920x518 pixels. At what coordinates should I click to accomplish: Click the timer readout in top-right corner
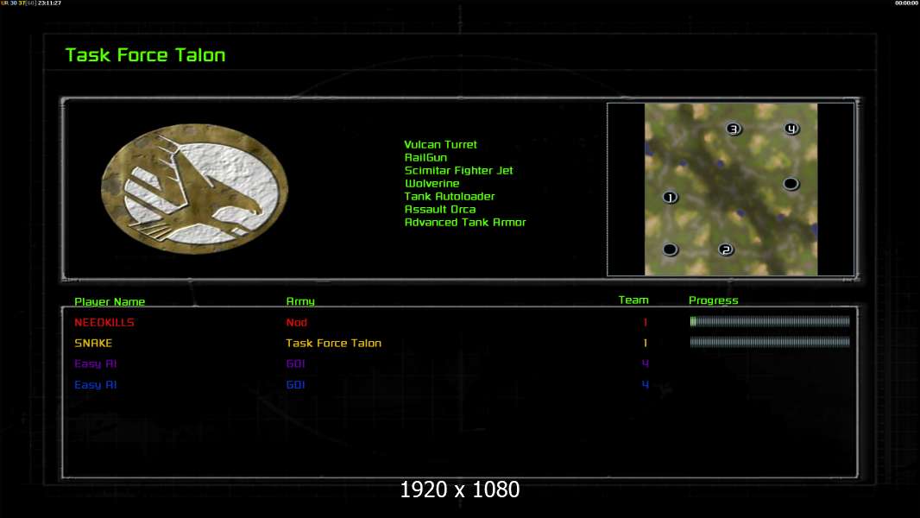906,3
